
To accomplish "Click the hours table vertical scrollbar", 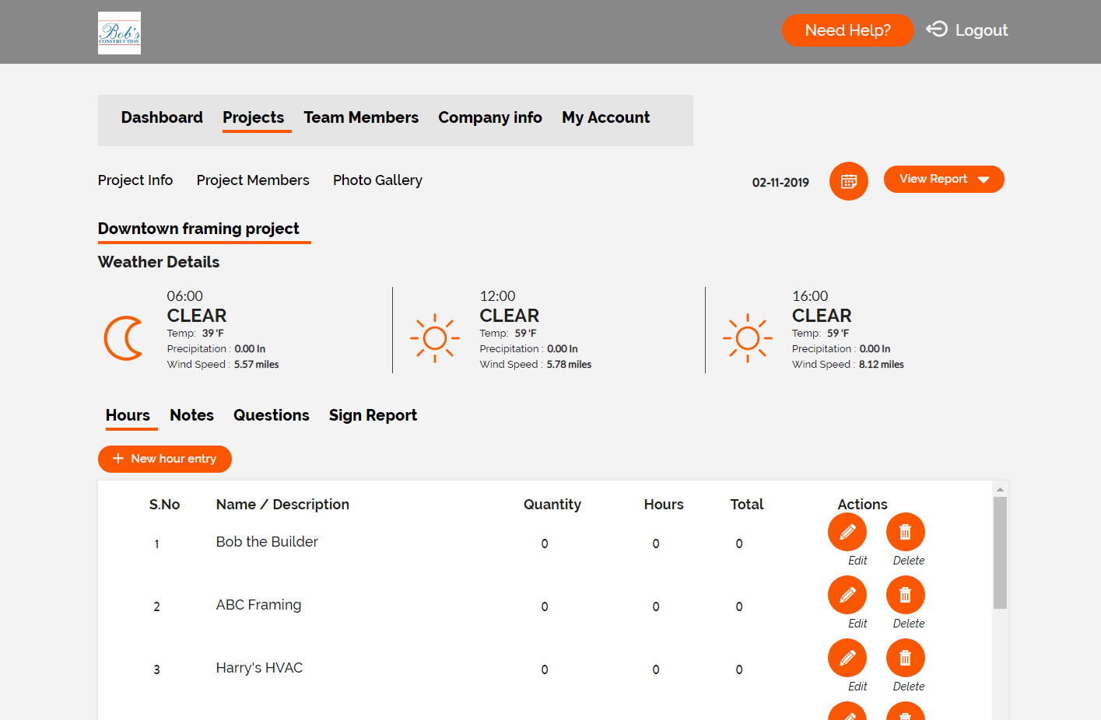I will pyautogui.click(x=1000, y=552).
